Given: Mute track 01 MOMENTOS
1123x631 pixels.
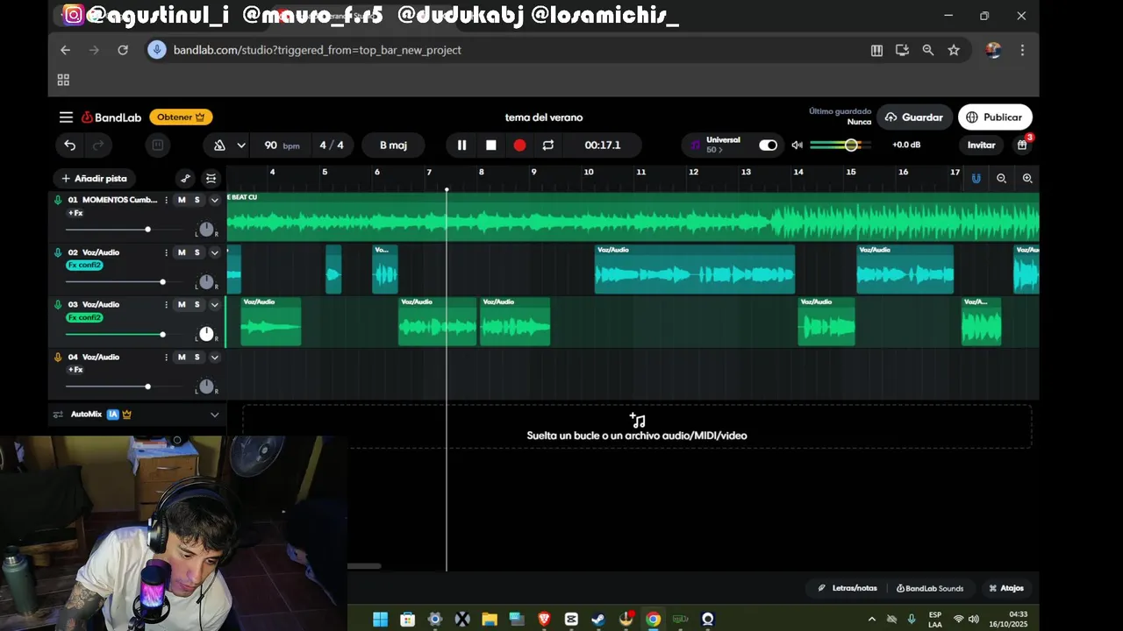Looking at the screenshot, I should [x=182, y=200].
